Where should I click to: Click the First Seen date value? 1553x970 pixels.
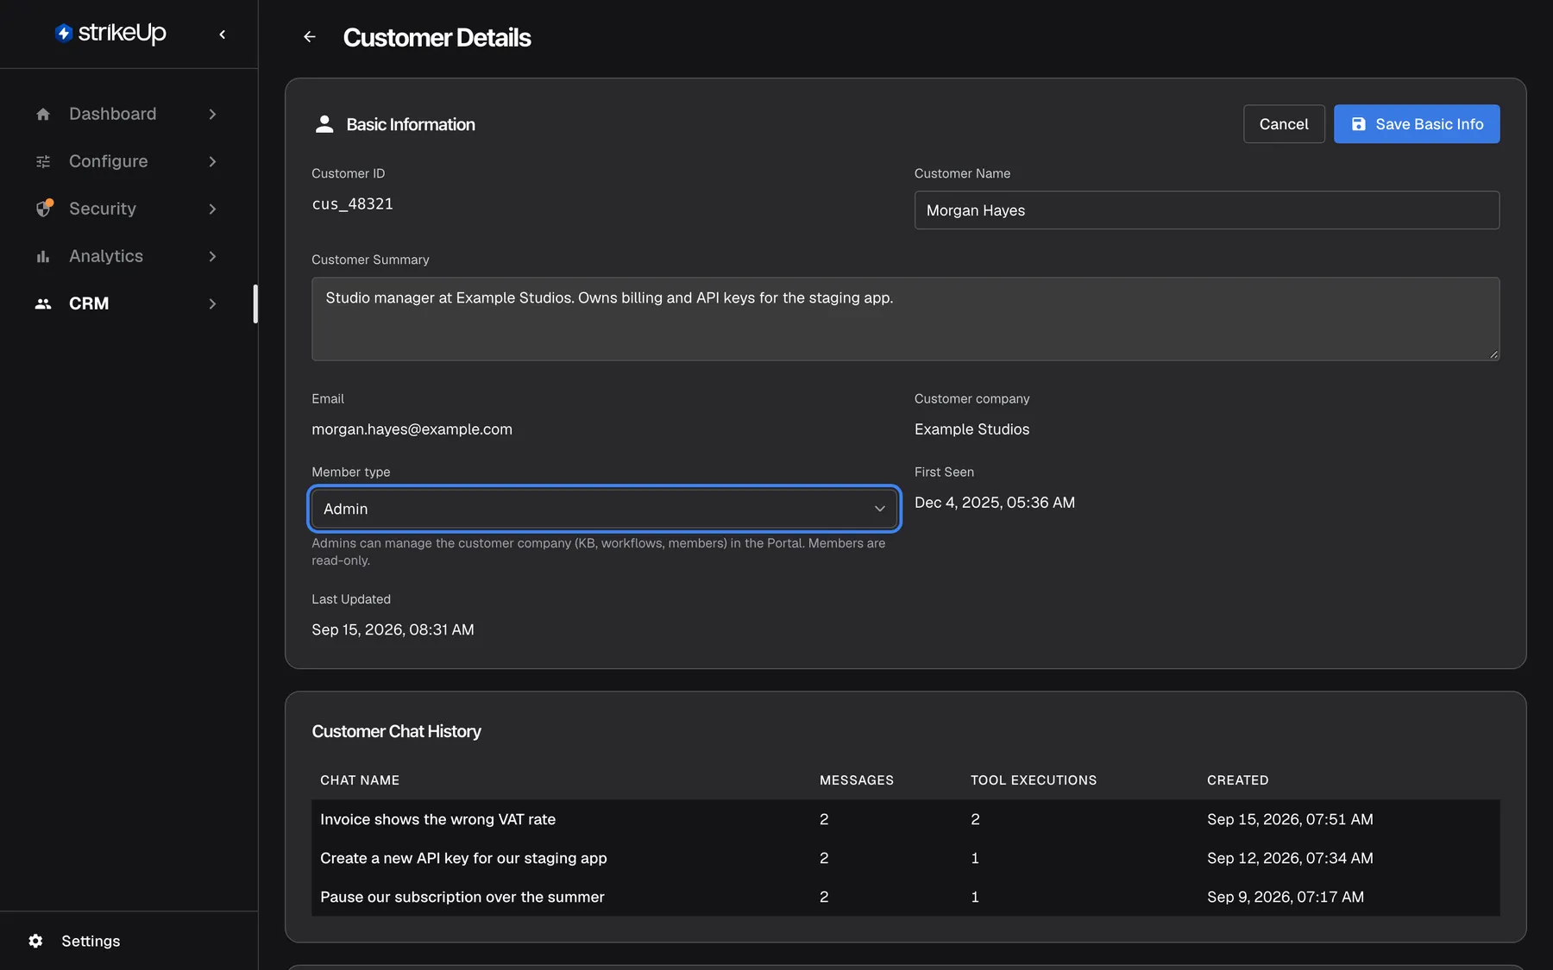coord(995,503)
